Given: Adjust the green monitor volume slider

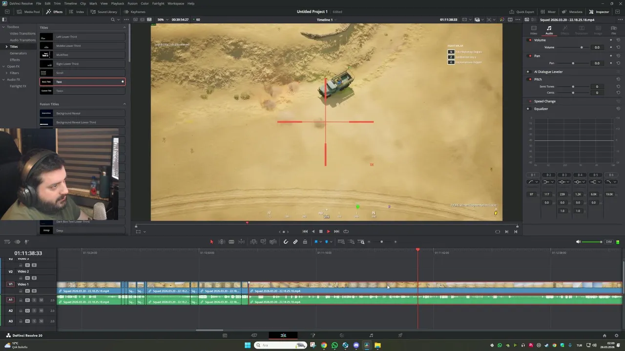Looking at the screenshot, I should click(593, 242).
